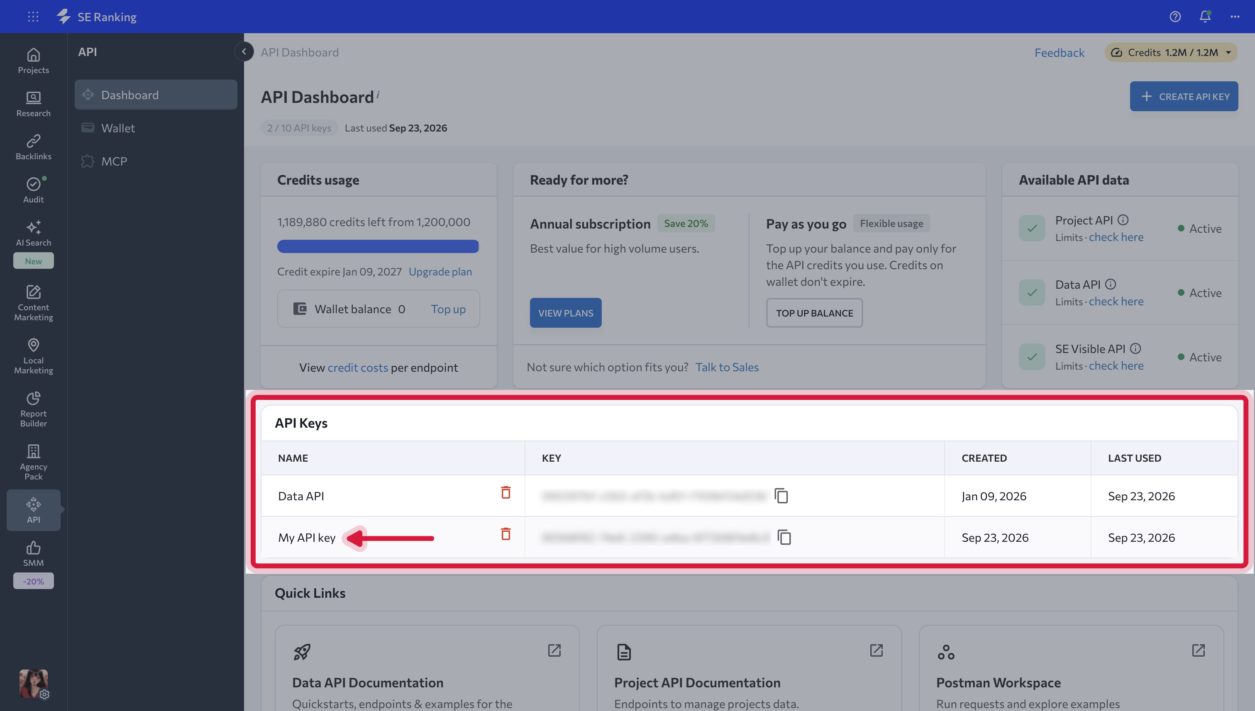
Task: Open the Feedback link
Action: 1059,52
